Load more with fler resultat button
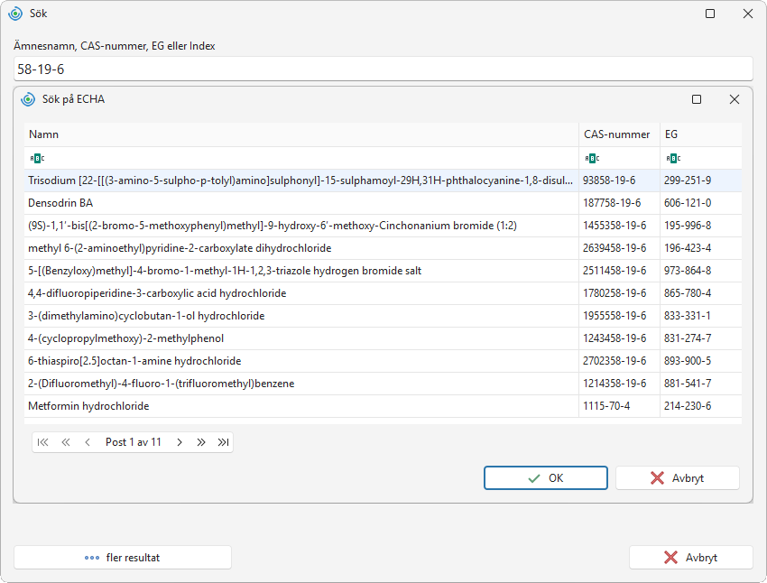 click(123, 558)
